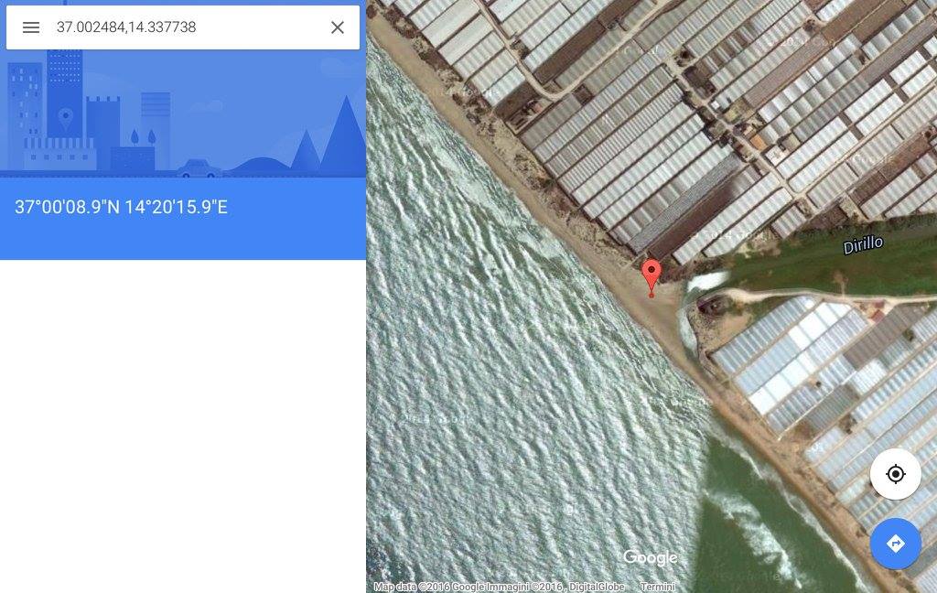Tap the small car in header illustration
Viewport: 937px width, 593px height.
(x=199, y=169)
